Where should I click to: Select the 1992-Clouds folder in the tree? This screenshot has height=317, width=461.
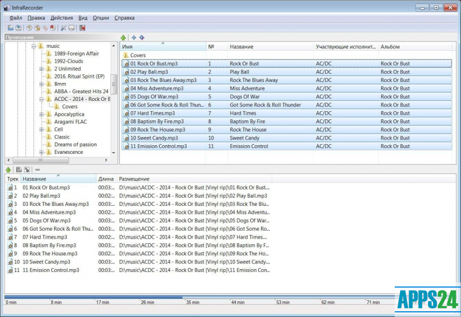pyautogui.click(x=69, y=61)
